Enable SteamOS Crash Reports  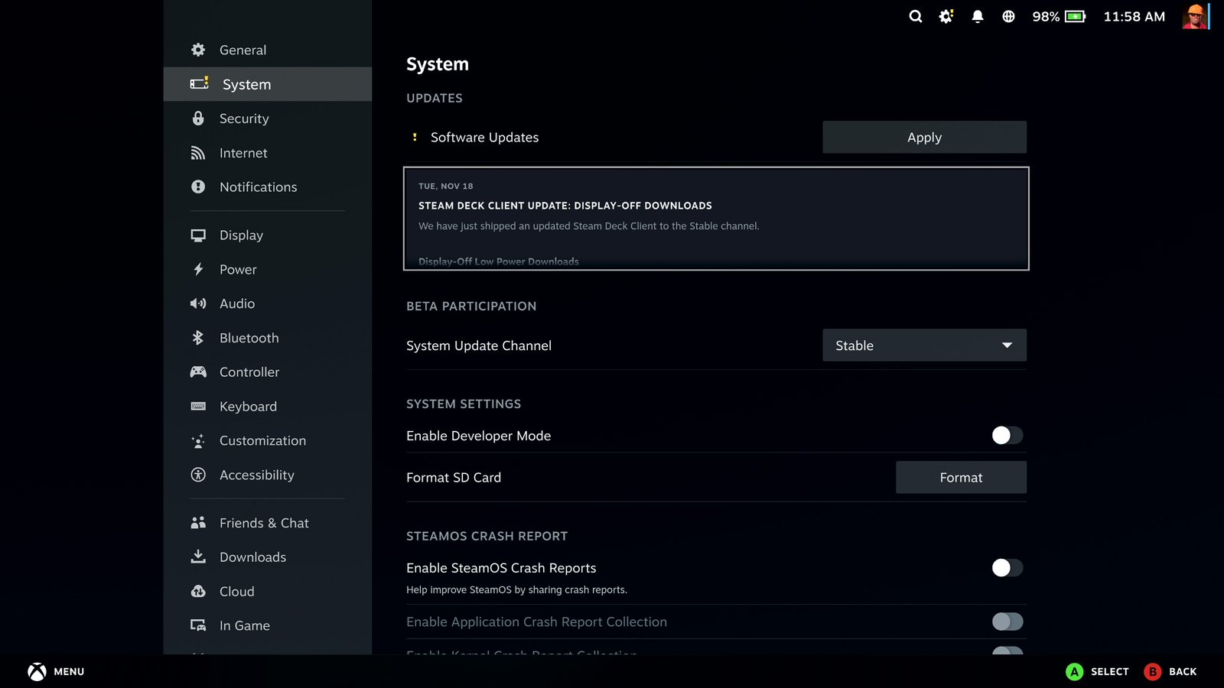[1006, 568]
